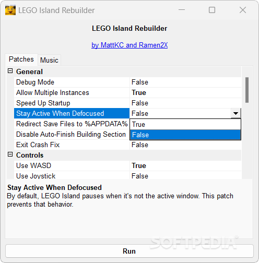Click the Stay Active When Defocused value field
Viewport: 259px width, 263px height.
[180, 113]
